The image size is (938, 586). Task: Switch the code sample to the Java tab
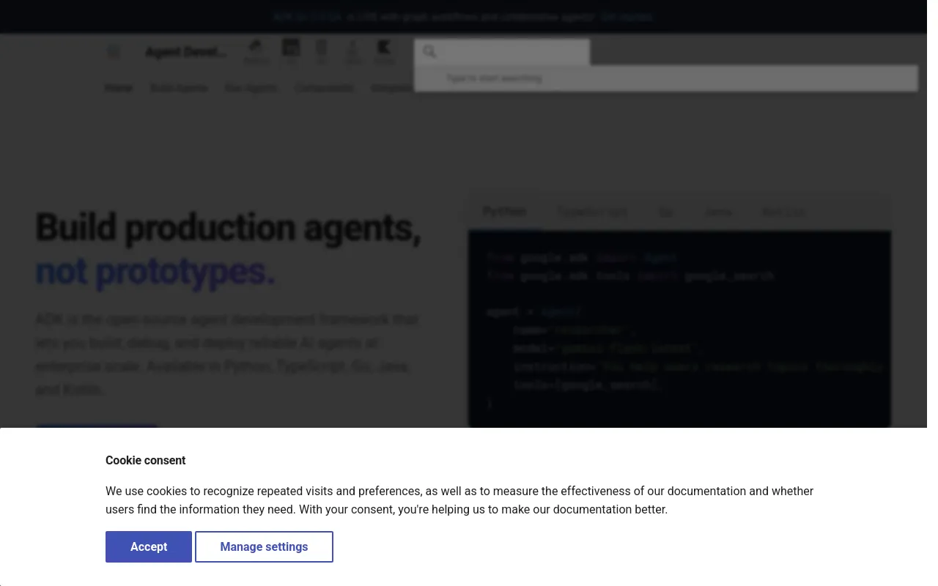(718, 212)
